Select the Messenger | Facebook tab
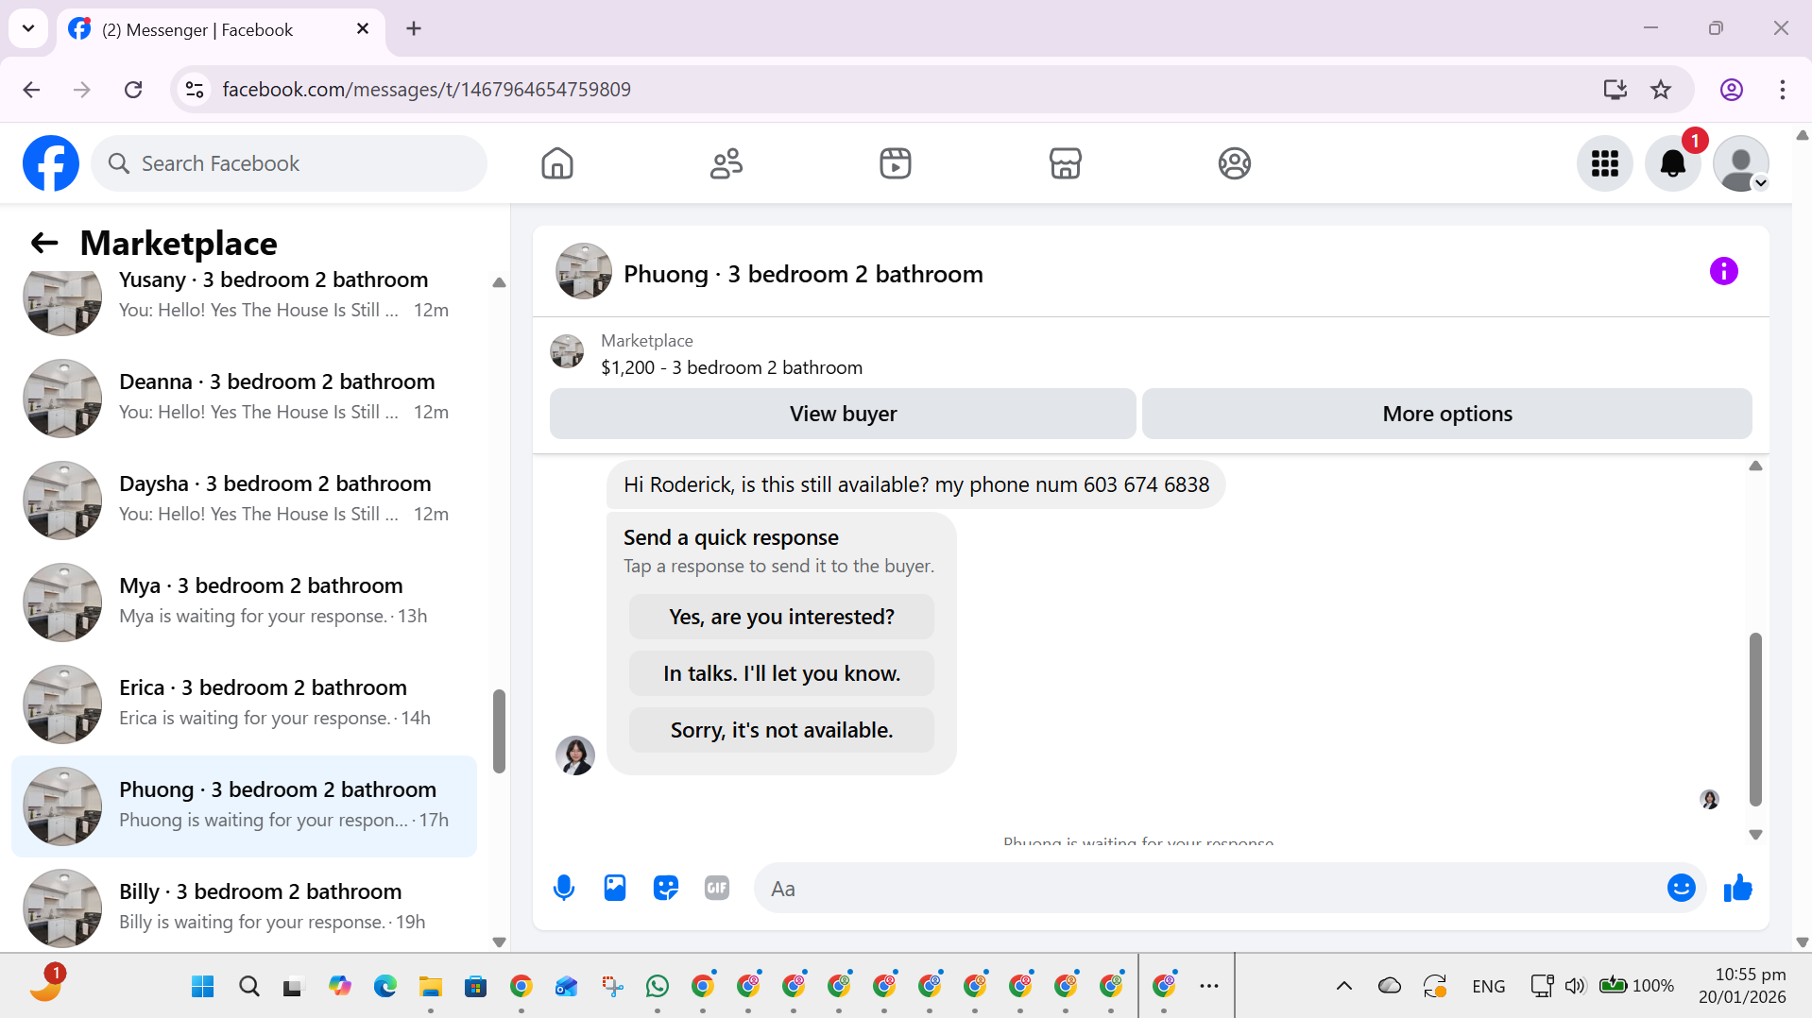This screenshot has width=1812, height=1018. pyautogui.click(x=221, y=29)
